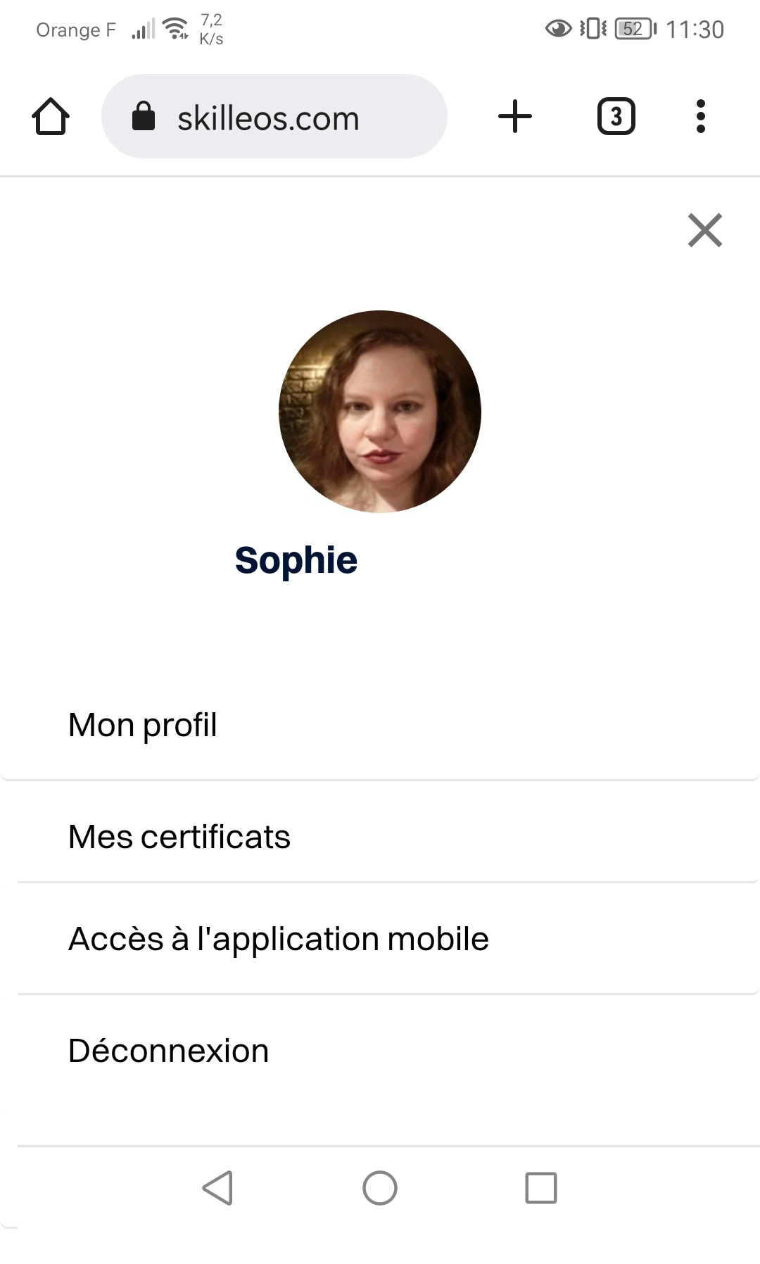
Task: Open a new tab with plus icon
Action: point(515,116)
